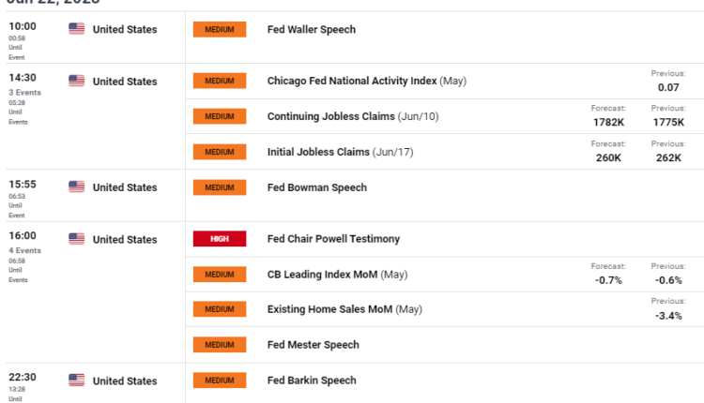
Task: Click the Fed Barkin Speech entry
Action: [312, 381]
